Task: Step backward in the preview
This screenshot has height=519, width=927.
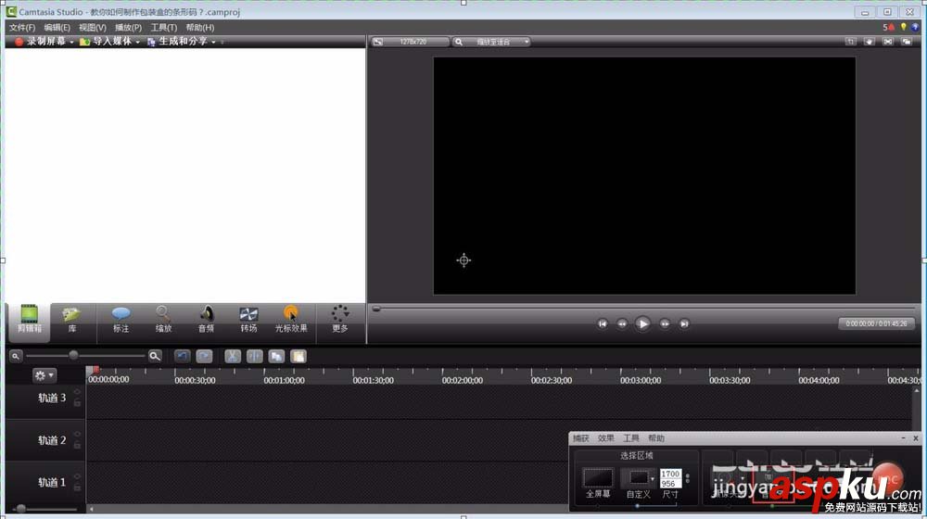Action: (x=622, y=323)
